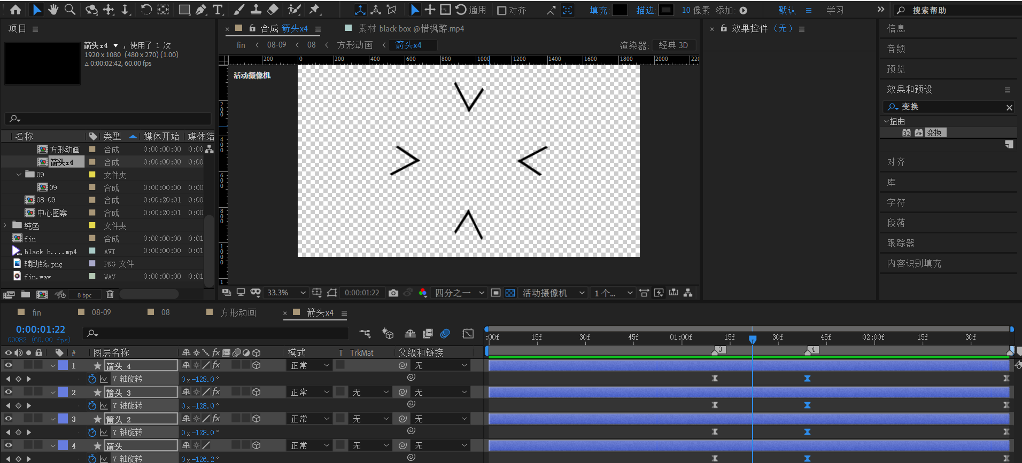Hide layer 箭头 with eye toggle
Image resolution: width=1022 pixels, height=463 pixels.
pos(9,445)
